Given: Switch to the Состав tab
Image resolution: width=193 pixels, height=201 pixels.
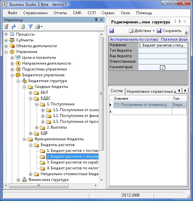Looking at the screenshot, I should (117, 91).
